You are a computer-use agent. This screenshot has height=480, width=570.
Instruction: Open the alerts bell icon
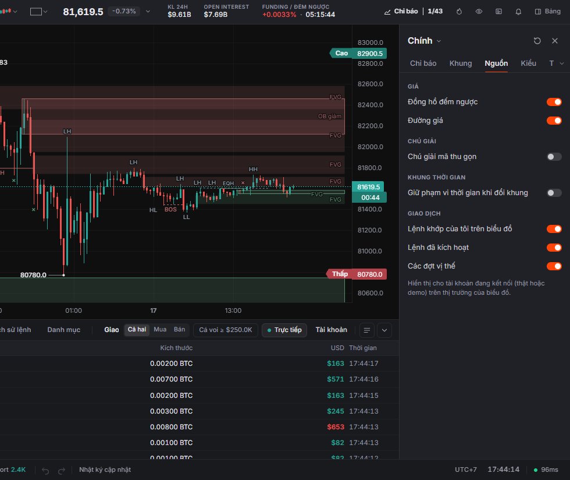click(518, 12)
